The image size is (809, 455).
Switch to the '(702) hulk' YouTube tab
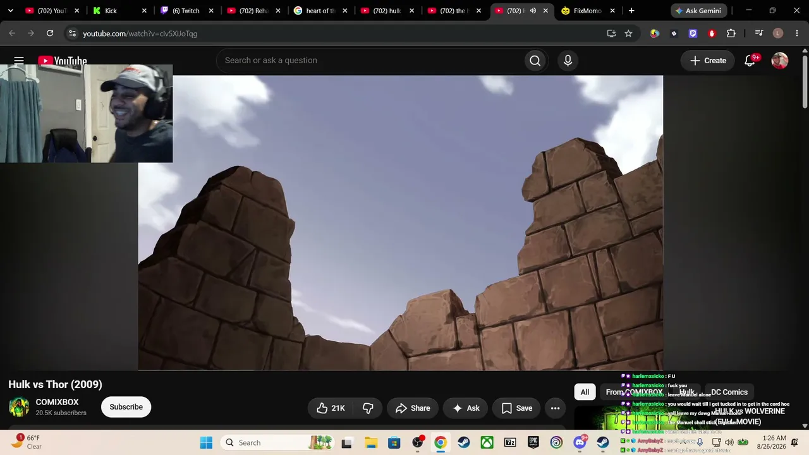point(387,11)
